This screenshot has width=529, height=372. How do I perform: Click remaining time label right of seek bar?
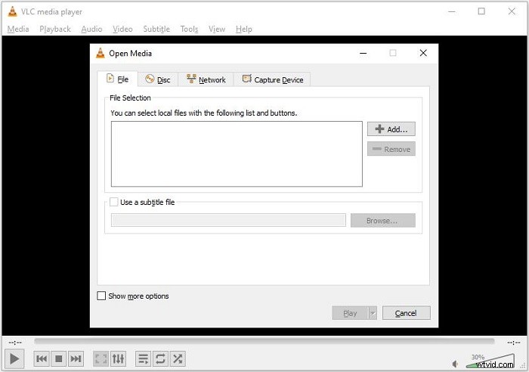tap(513, 343)
